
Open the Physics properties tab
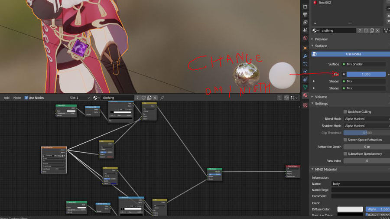tap(305, 72)
